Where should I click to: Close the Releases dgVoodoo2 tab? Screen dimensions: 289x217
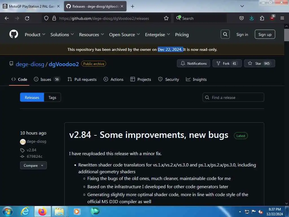[x=122, y=6]
